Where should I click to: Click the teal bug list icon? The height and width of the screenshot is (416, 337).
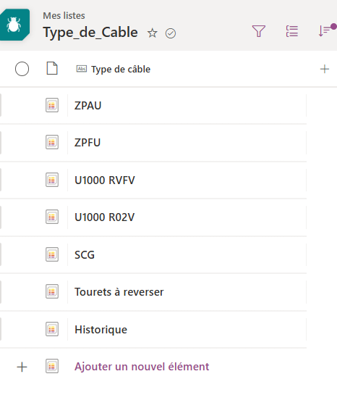(14, 25)
